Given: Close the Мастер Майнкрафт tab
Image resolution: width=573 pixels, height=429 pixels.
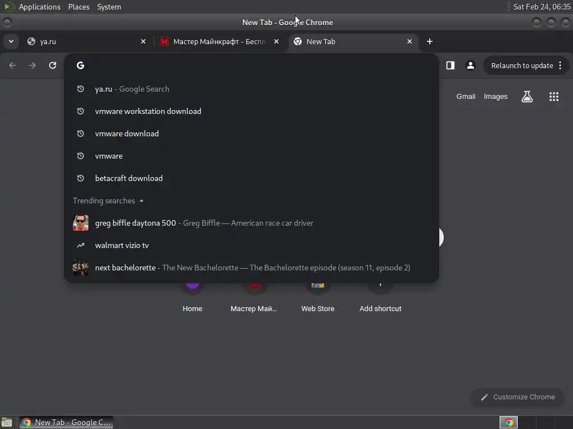Looking at the screenshot, I should pos(276,41).
